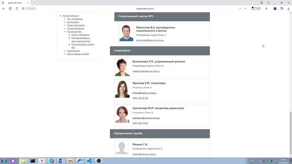This screenshot has height=164, width=292.
Task: Click Мамонтов В.А. photo thumbnail
Action: 126,33
